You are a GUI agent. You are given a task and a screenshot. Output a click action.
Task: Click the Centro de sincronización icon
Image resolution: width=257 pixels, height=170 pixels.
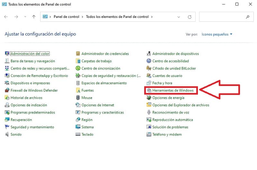(78, 68)
